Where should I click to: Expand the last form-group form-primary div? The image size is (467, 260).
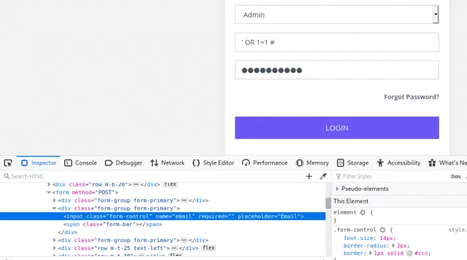click(54, 240)
